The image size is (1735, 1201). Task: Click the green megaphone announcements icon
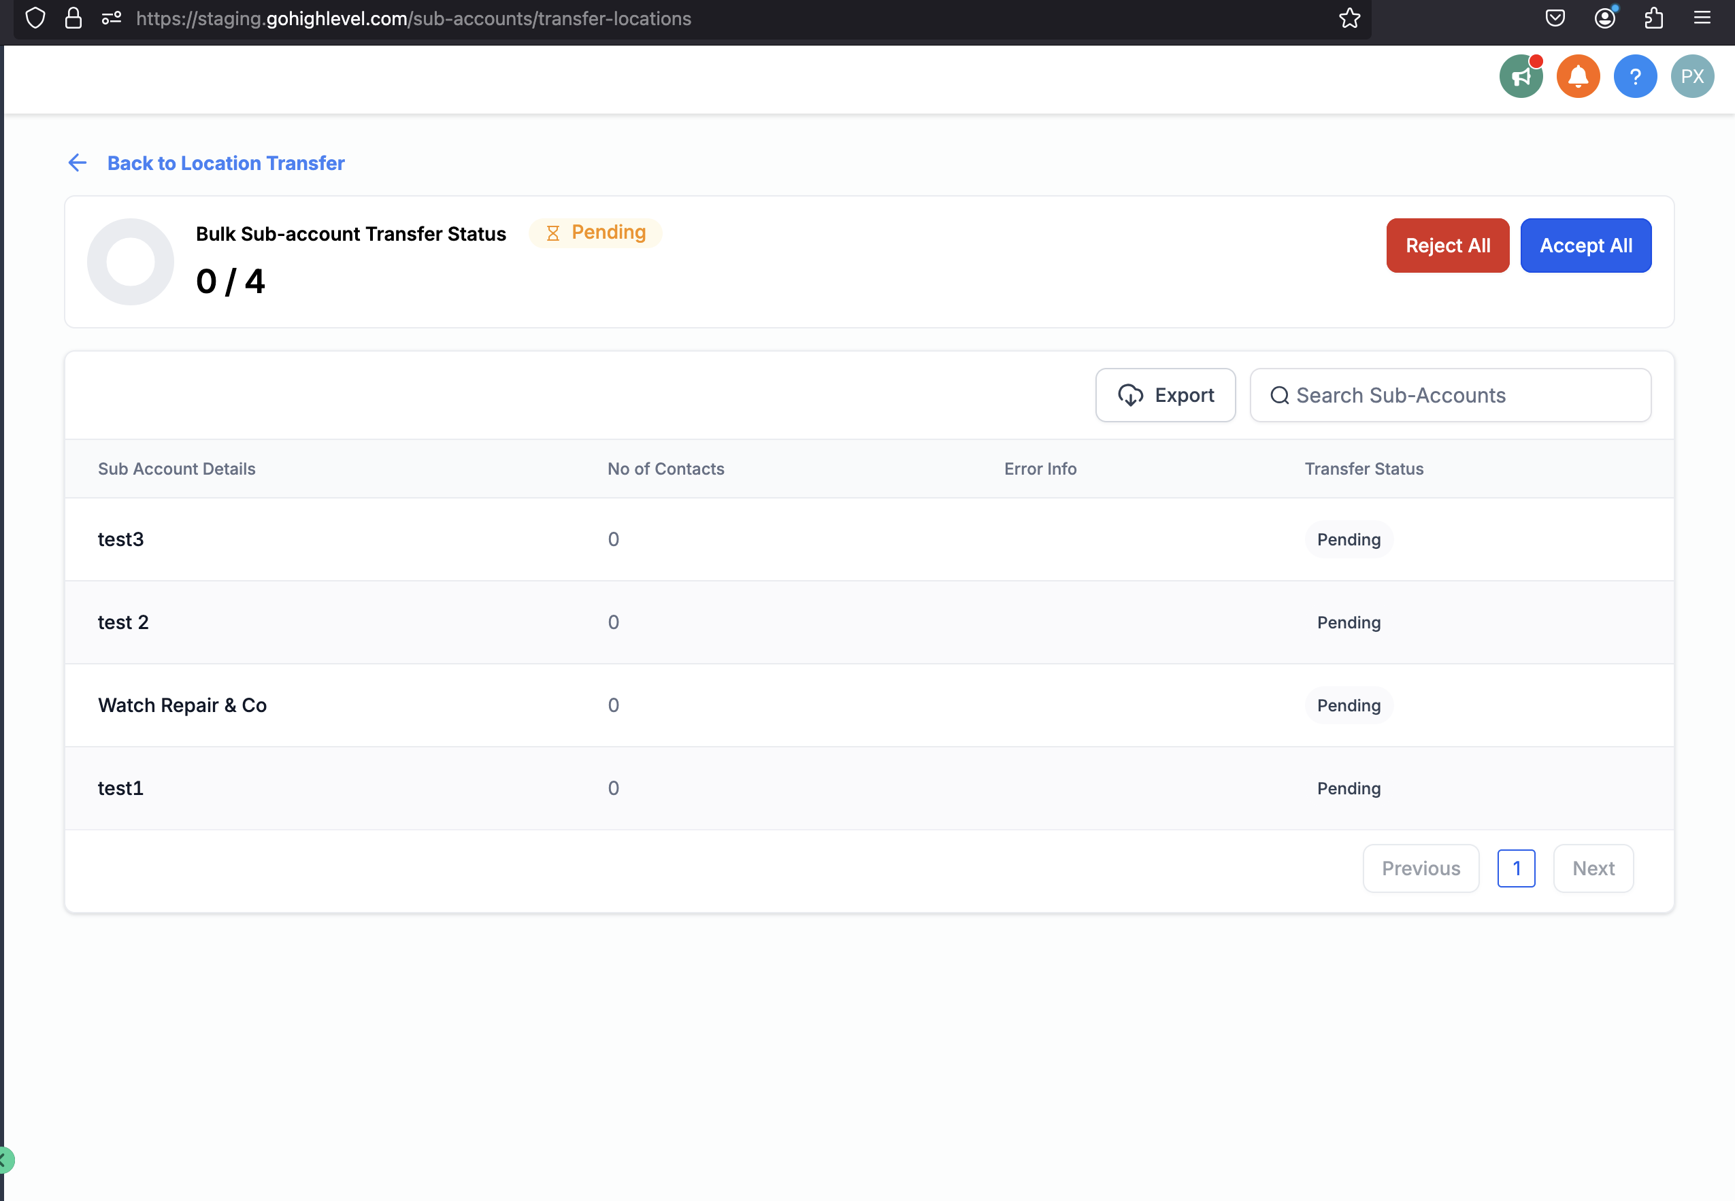click(x=1520, y=76)
